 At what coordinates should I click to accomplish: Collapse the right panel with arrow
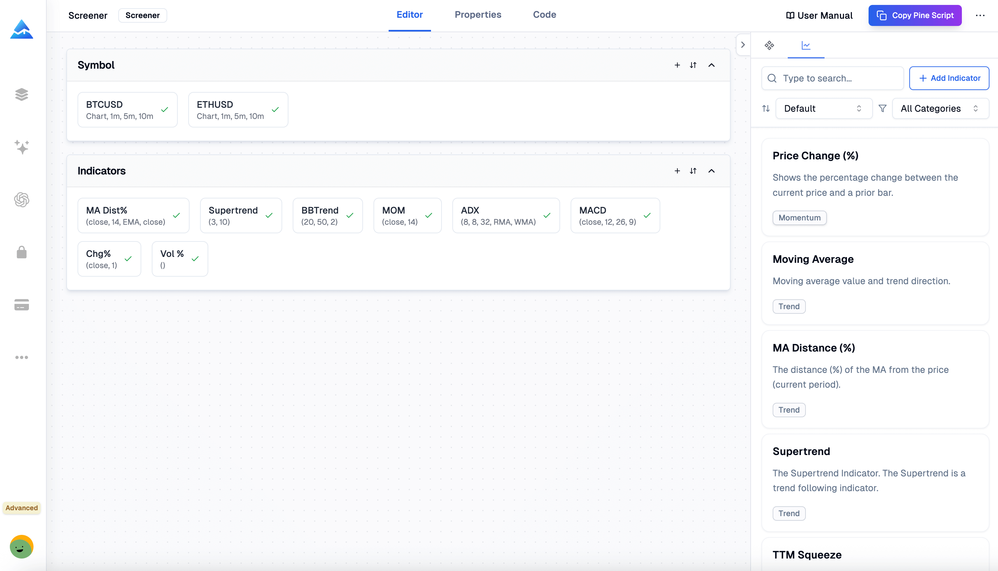click(x=743, y=45)
